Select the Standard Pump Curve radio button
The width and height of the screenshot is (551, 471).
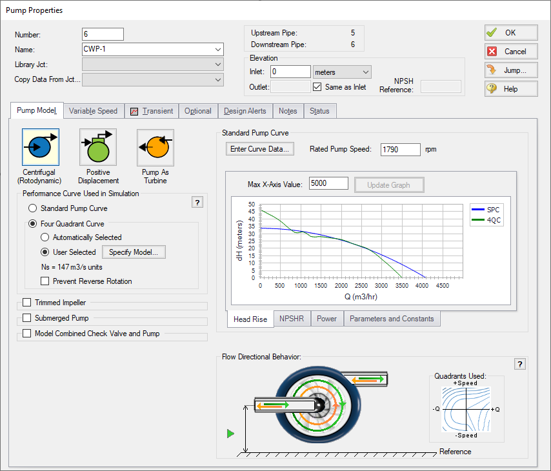click(32, 208)
